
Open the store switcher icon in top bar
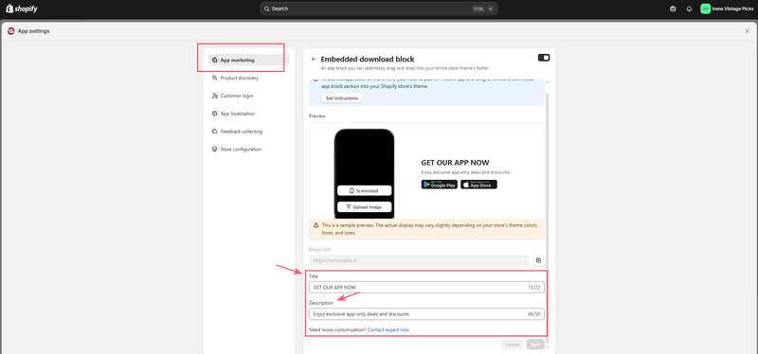click(673, 9)
